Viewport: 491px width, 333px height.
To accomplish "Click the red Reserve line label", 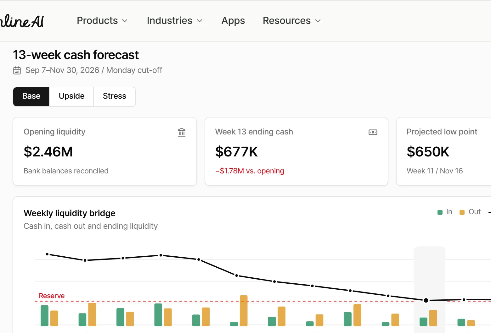I will click(x=52, y=296).
